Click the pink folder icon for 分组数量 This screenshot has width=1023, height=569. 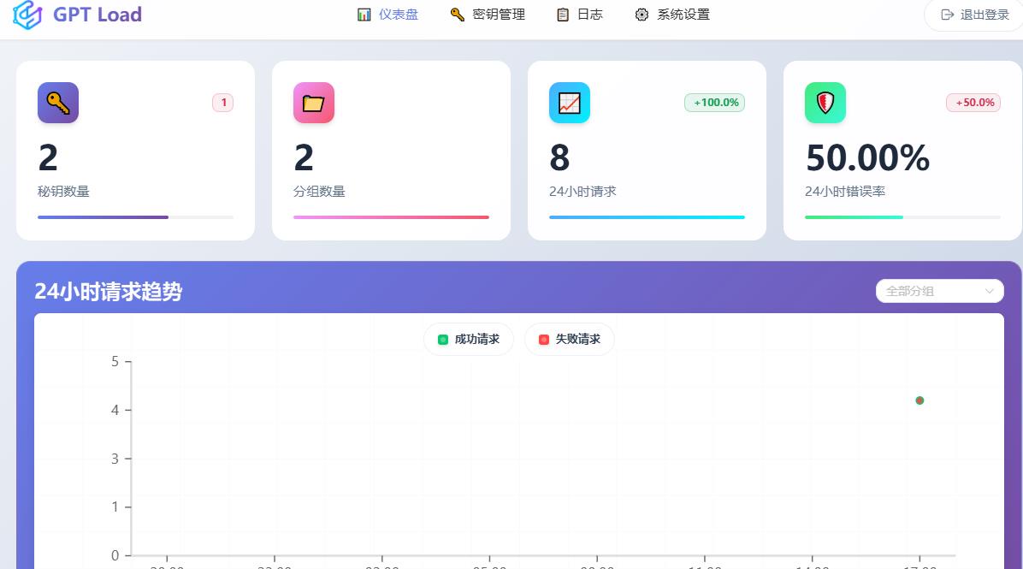pyautogui.click(x=314, y=103)
